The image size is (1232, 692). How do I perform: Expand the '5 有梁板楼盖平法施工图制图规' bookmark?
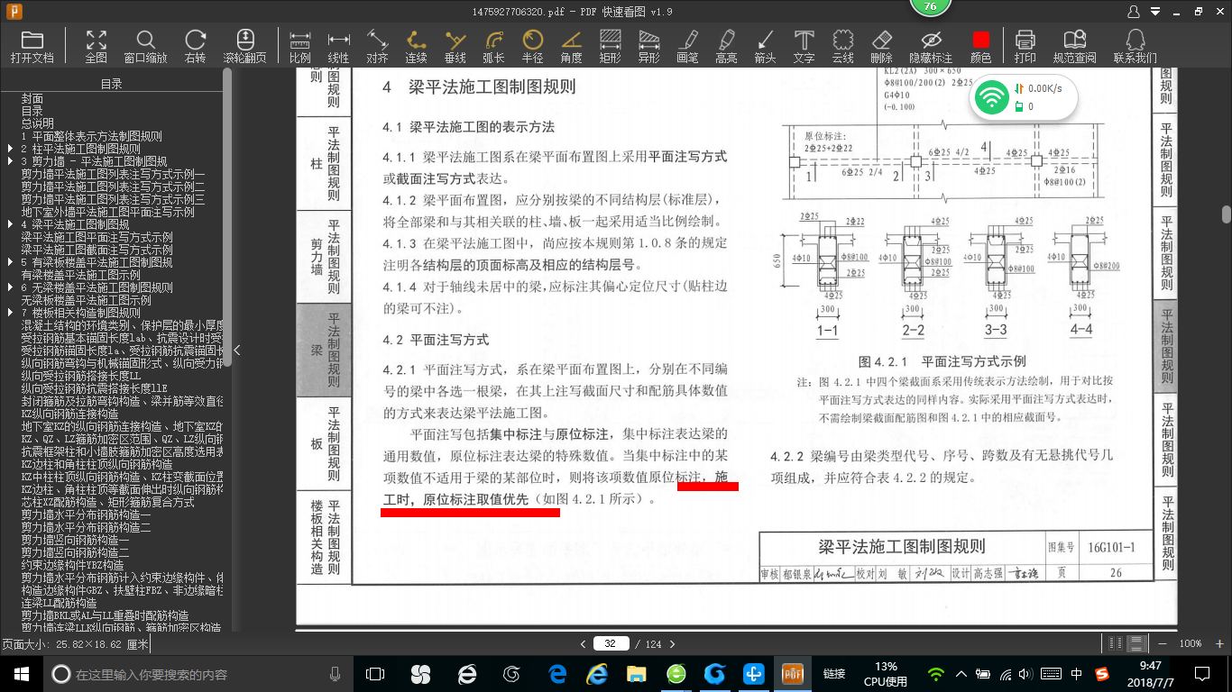(x=10, y=262)
